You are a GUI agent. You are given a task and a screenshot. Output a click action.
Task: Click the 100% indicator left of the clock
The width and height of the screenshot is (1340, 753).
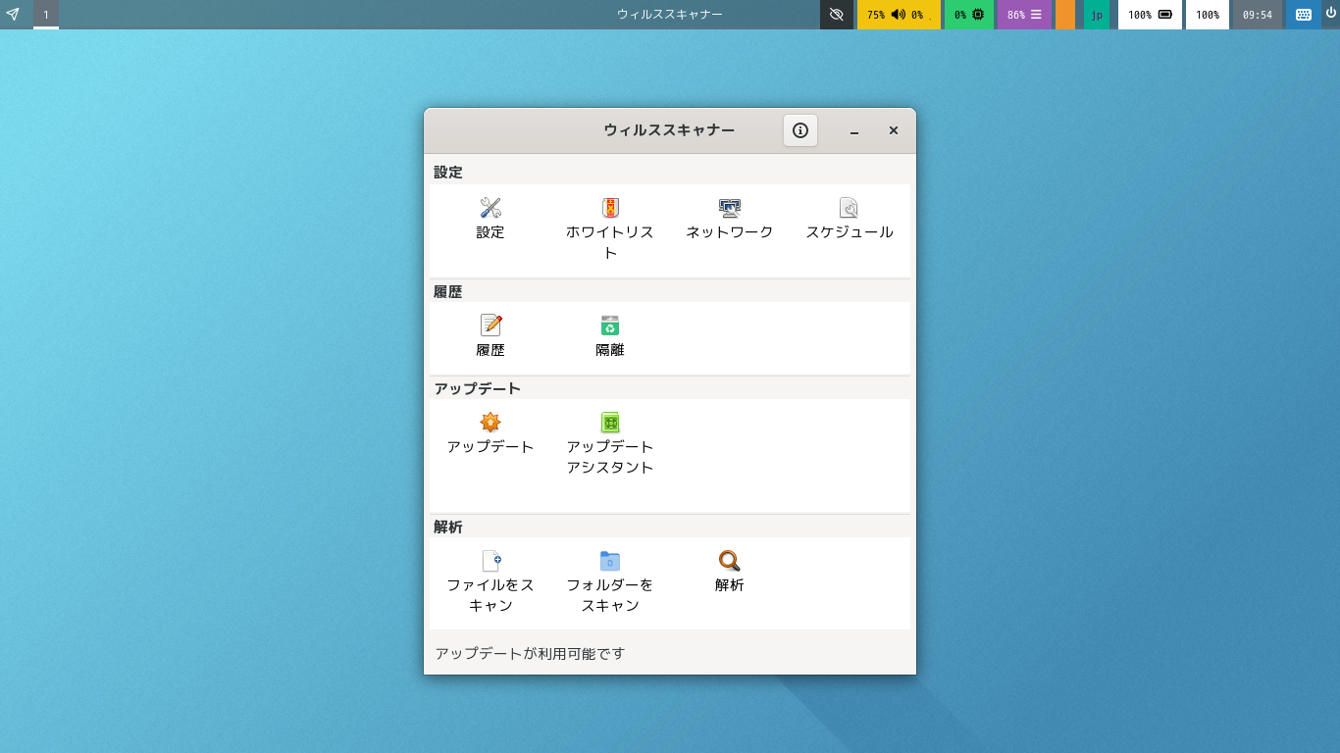(x=1208, y=15)
